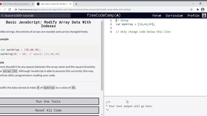Restore down the browser window
207x116 pixels.
200,4
